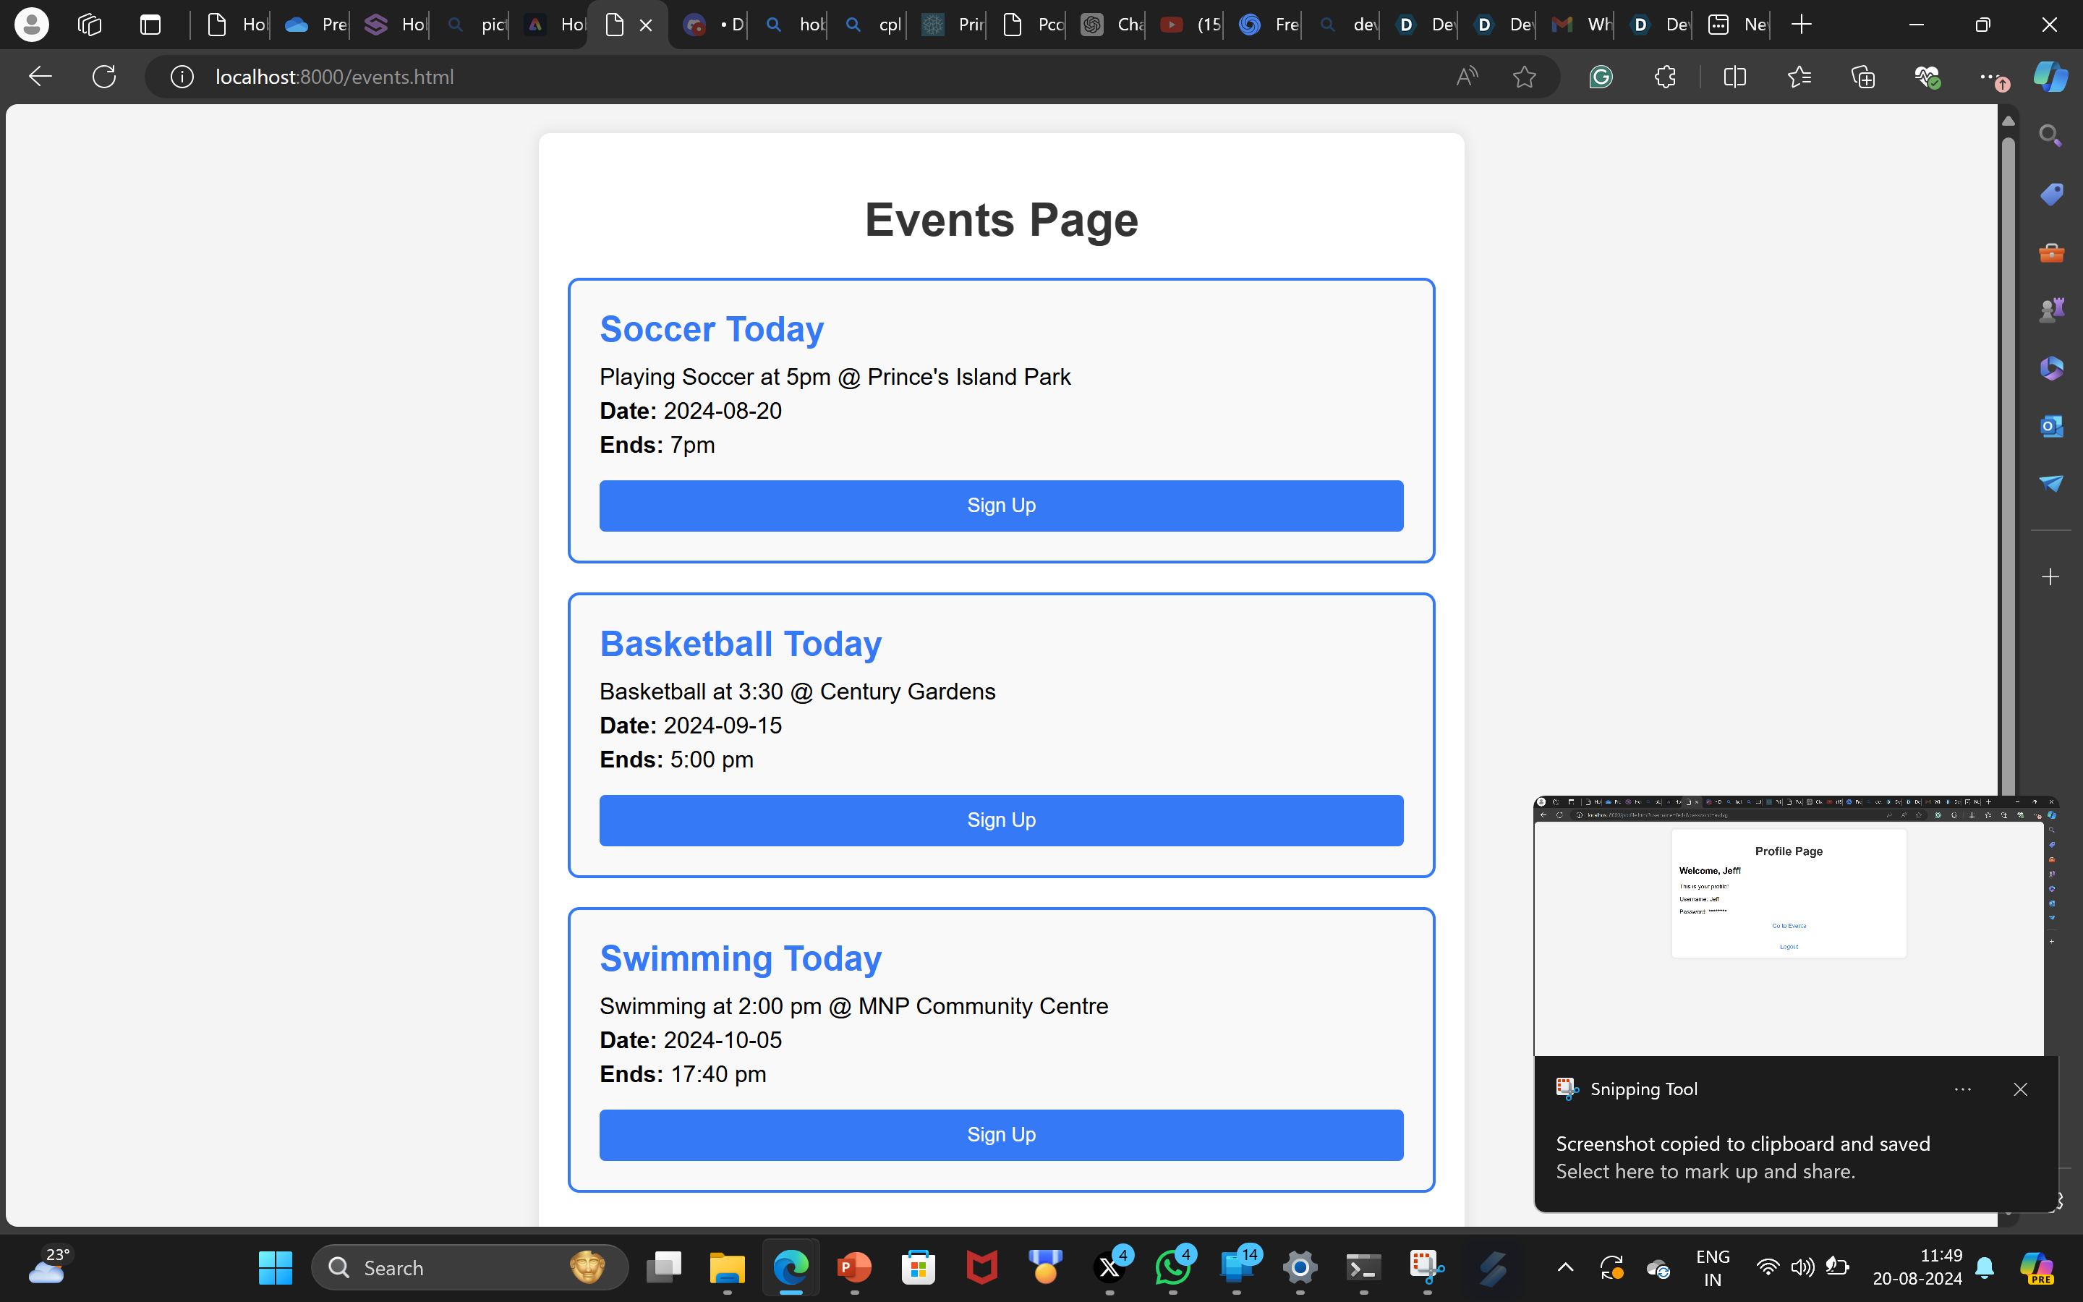Screen dimensions: 2083x1302
Task: Open browser Settings and more menu
Action: click(x=1989, y=77)
